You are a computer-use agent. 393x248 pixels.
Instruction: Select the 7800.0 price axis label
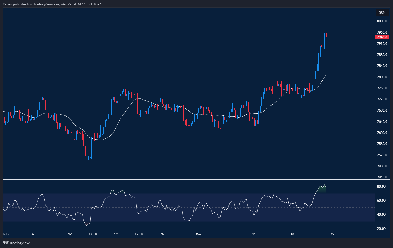pyautogui.click(x=382, y=77)
